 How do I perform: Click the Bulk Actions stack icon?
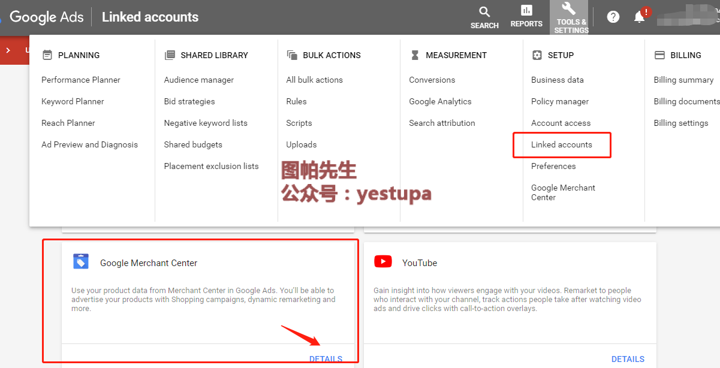[292, 55]
